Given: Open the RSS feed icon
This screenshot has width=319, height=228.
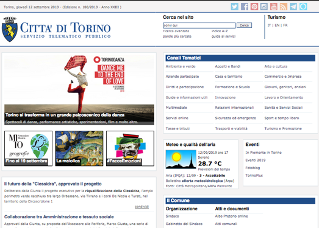Looking at the screenshot, I should pyautogui.click(x=284, y=7).
